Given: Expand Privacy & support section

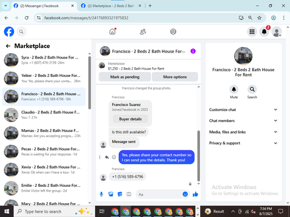Looking at the screenshot, I should pos(243,143).
